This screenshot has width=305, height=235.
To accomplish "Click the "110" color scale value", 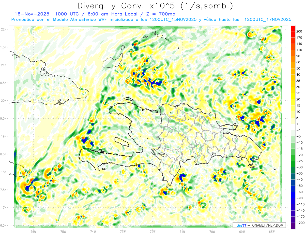I will (299, 50).
